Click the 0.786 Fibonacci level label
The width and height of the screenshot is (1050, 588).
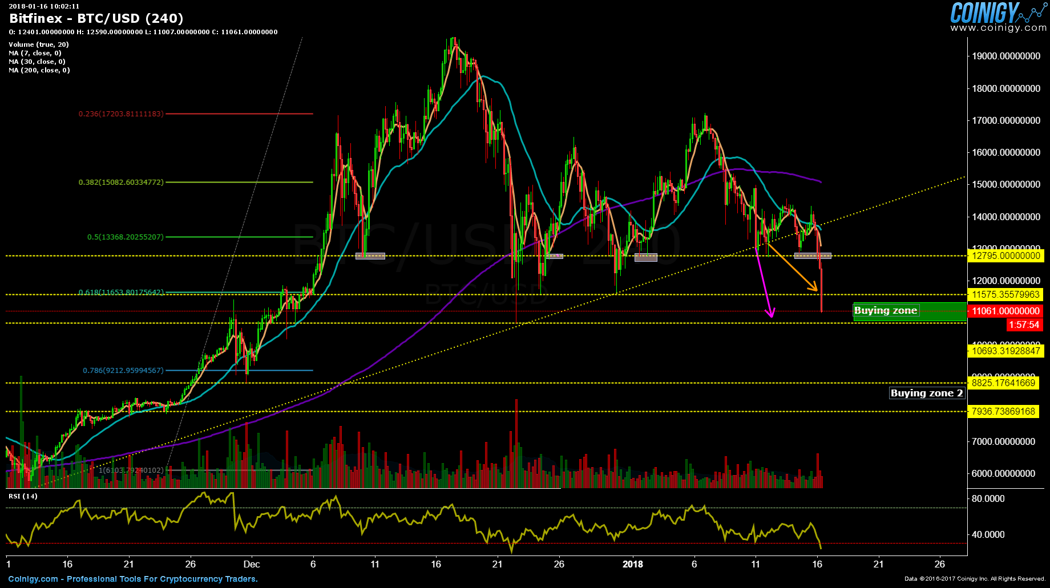pyautogui.click(x=123, y=371)
